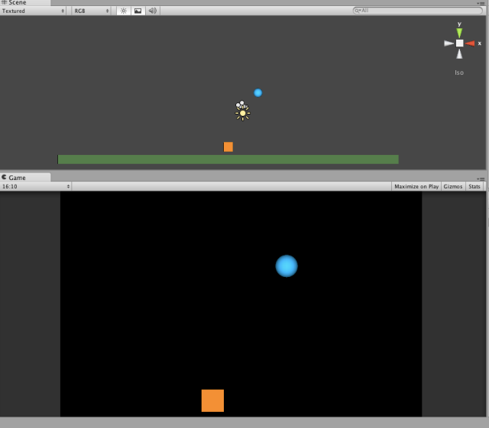This screenshot has width=489, height=428.
Task: Click the search magnifier icon in scene search
Action: (x=358, y=11)
